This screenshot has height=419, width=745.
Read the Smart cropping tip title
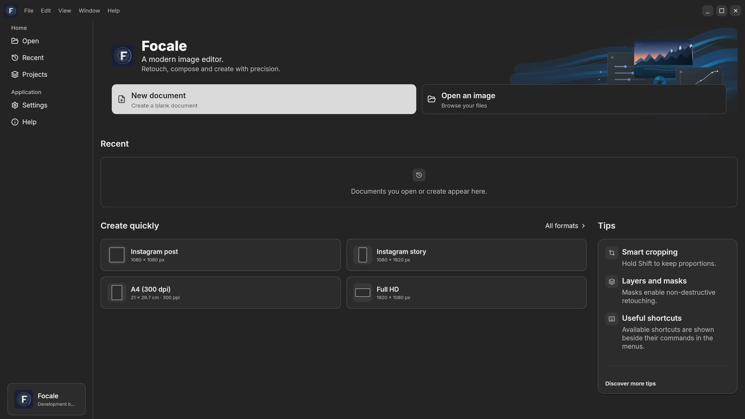click(x=650, y=252)
